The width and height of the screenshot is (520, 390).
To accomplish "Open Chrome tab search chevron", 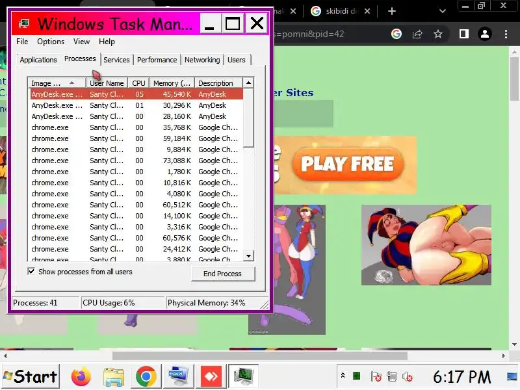I will click(x=443, y=11).
